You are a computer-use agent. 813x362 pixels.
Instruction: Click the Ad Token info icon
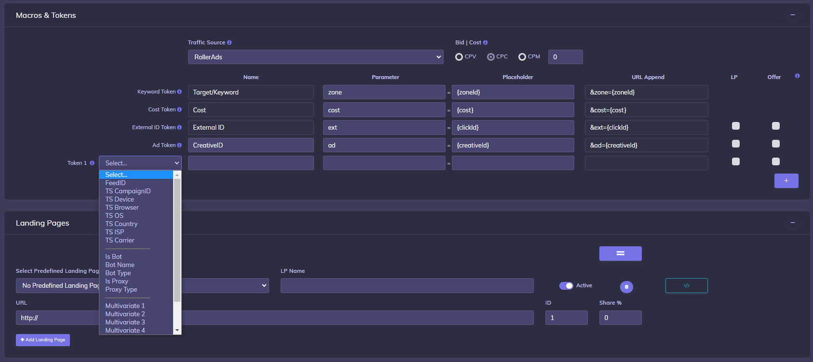(179, 145)
